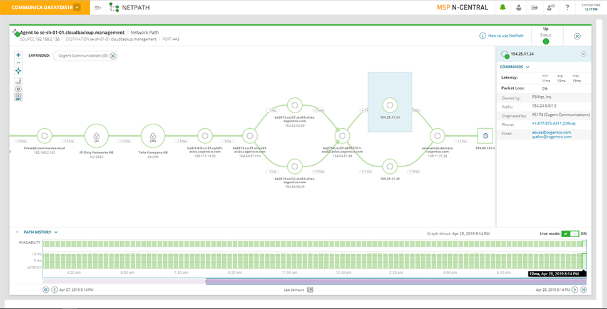Select node 154.54.57.114
The image size is (607, 309).
click(x=250, y=136)
